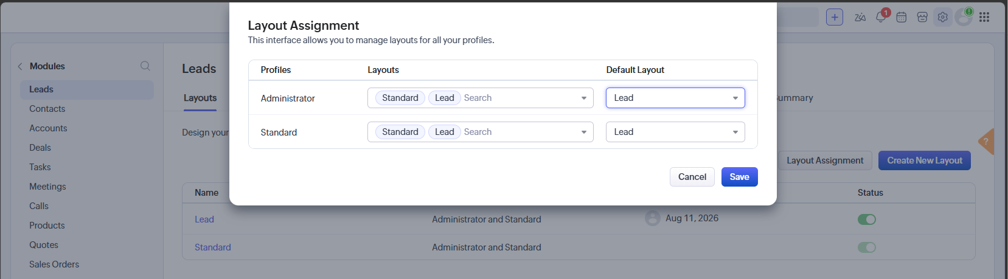Toggle the Lead layout status switch
The width and height of the screenshot is (1008, 279).
point(867,219)
